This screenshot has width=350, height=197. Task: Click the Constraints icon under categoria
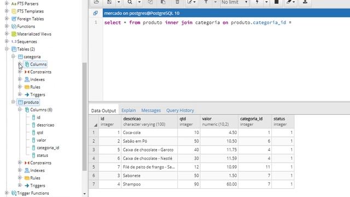[x=27, y=72]
